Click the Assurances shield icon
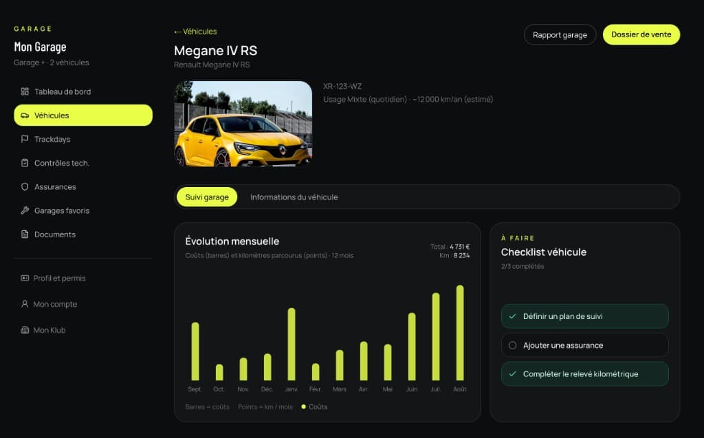The image size is (704, 438). [25, 187]
